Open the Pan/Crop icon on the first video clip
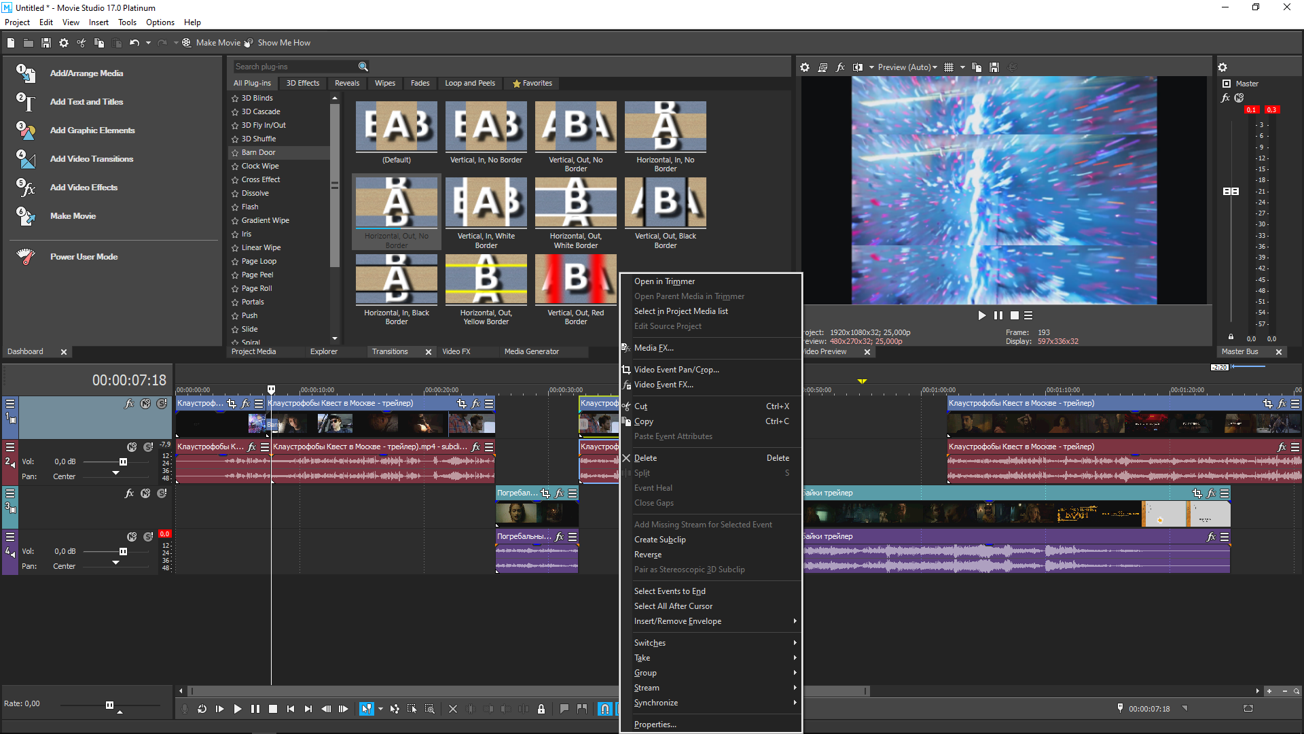 click(x=232, y=404)
